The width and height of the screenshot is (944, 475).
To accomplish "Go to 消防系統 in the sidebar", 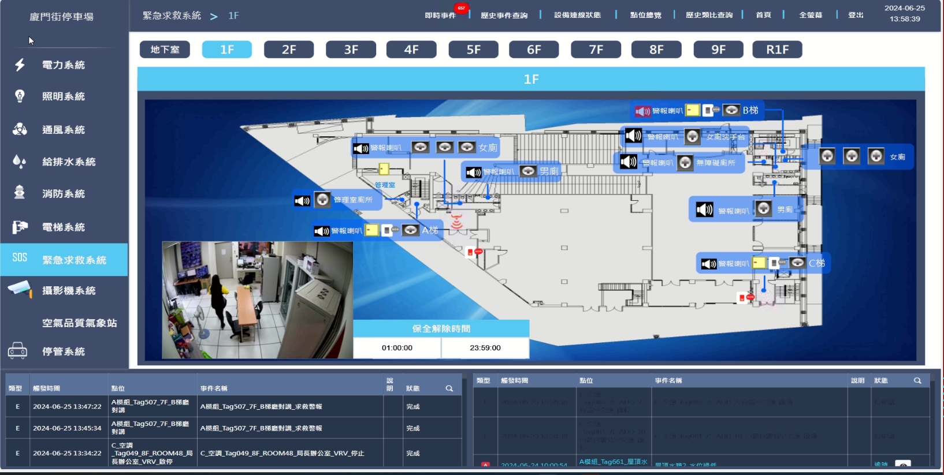I will tap(64, 194).
